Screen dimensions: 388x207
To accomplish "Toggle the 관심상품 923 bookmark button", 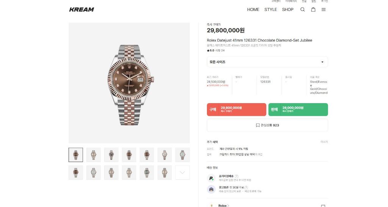I will [267, 125].
